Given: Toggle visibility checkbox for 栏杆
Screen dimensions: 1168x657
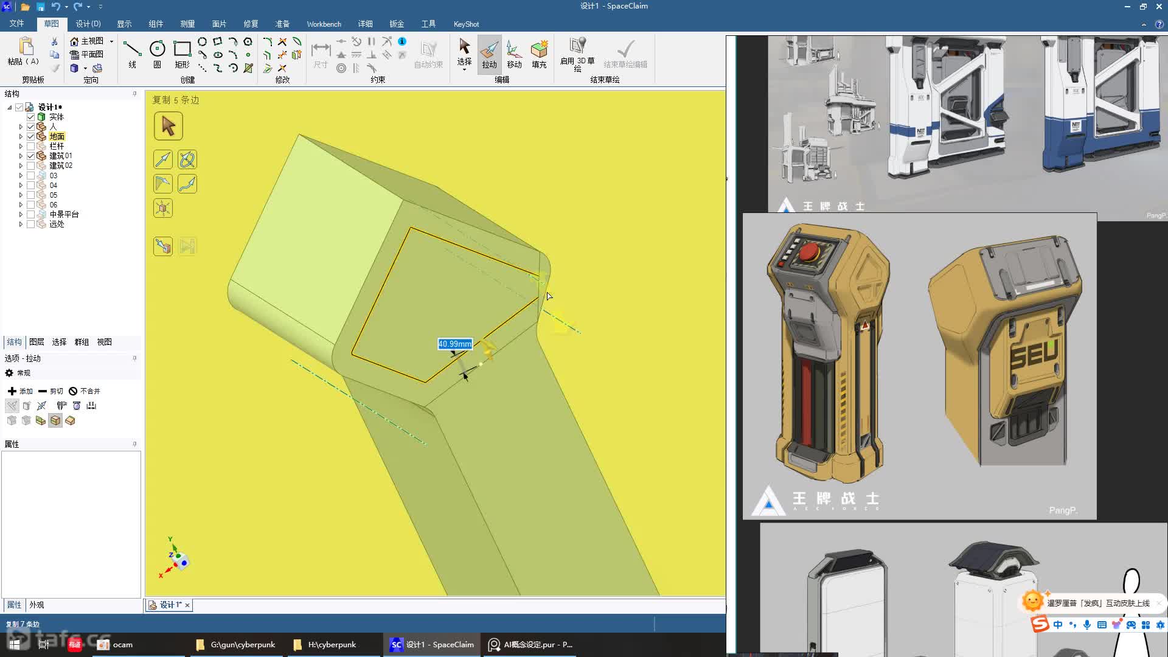Looking at the screenshot, I should (30, 146).
